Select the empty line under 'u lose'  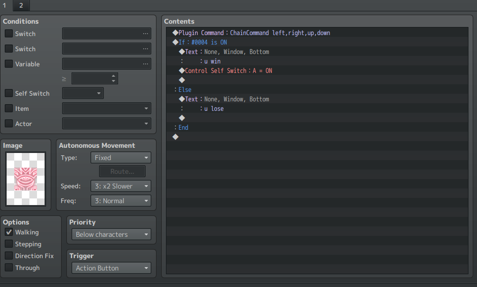click(x=317, y=118)
